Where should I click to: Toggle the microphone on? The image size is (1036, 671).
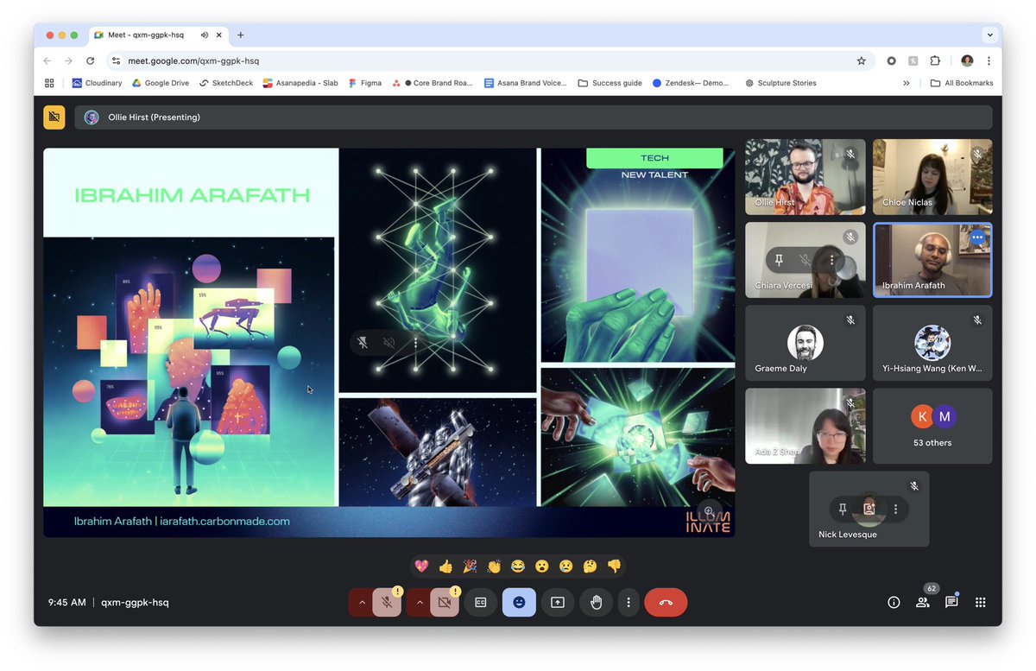pyautogui.click(x=387, y=602)
